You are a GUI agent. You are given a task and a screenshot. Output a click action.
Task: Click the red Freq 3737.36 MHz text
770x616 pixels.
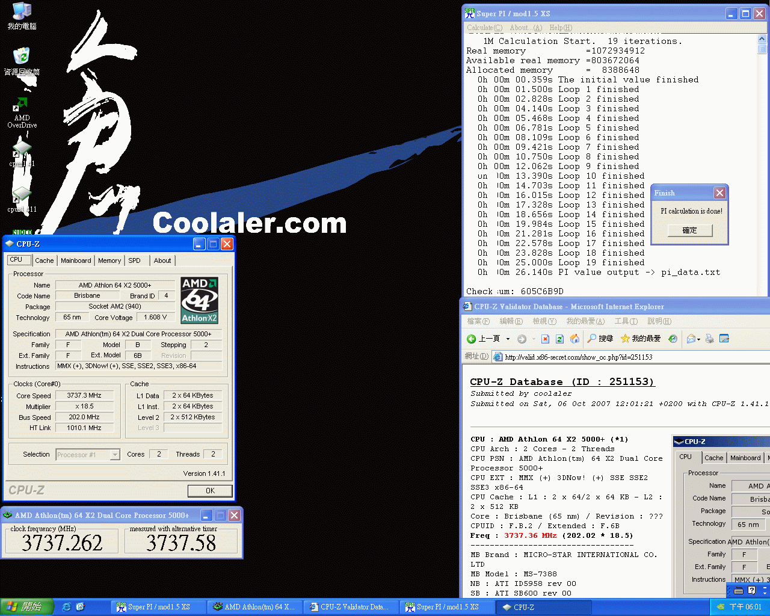point(531,535)
